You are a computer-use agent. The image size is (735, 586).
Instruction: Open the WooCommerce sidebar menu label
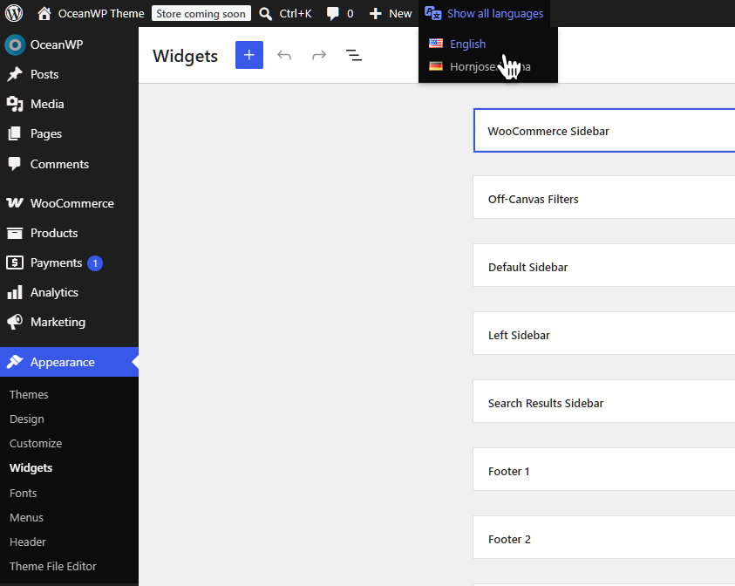(x=72, y=203)
